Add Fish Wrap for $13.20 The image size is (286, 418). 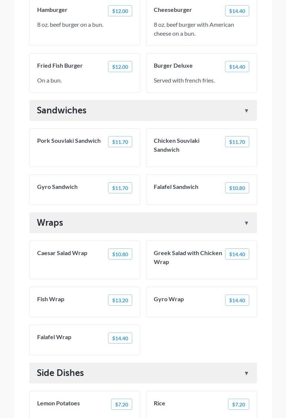point(120,300)
